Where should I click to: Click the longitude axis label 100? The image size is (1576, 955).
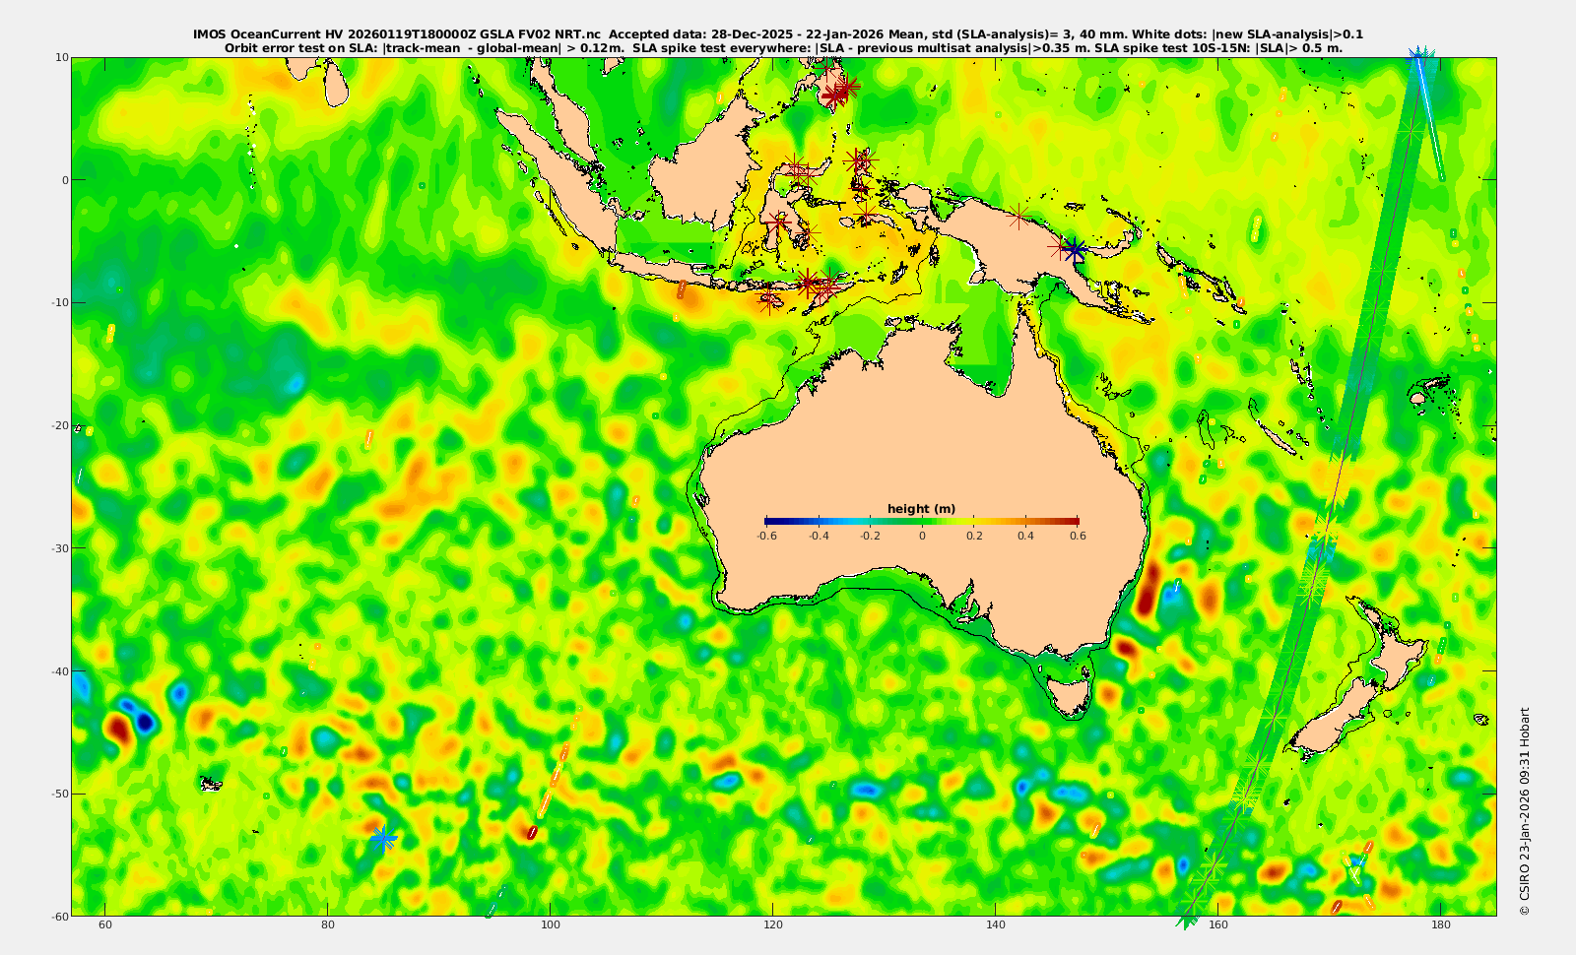551,925
